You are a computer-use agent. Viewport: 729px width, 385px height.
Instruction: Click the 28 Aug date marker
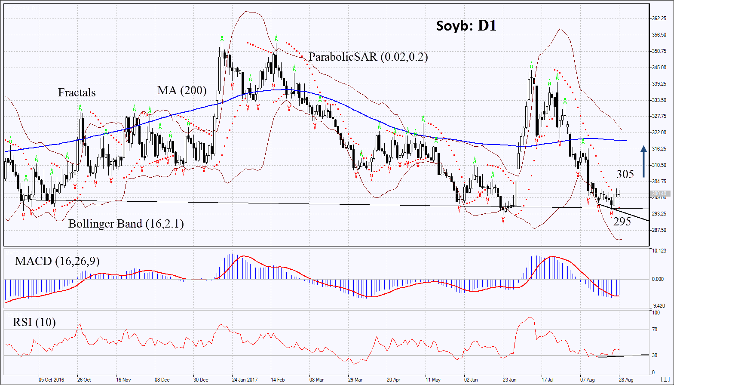[626, 380]
